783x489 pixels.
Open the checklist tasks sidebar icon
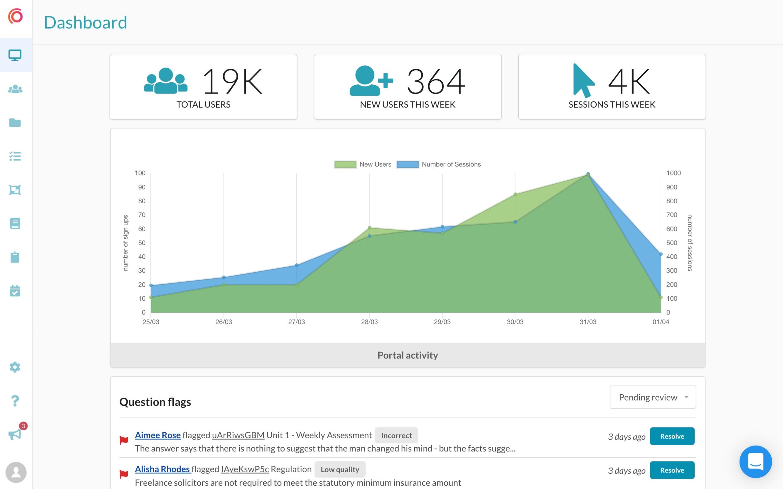[15, 156]
